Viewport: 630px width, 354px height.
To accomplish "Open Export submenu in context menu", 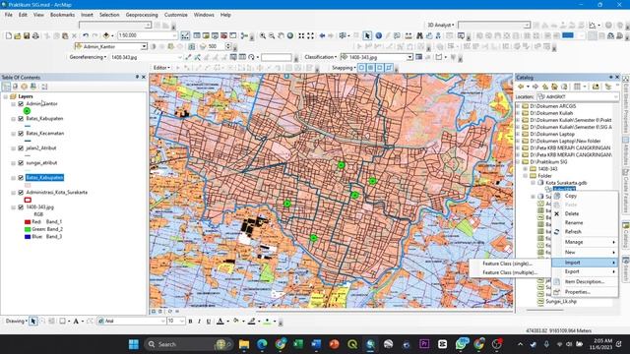I will click(x=585, y=271).
